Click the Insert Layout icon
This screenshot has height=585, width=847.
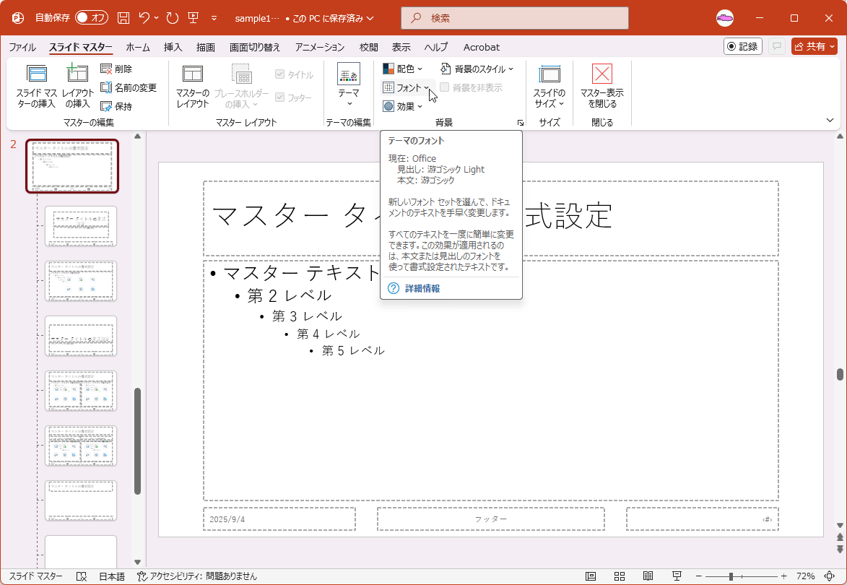[x=77, y=74]
